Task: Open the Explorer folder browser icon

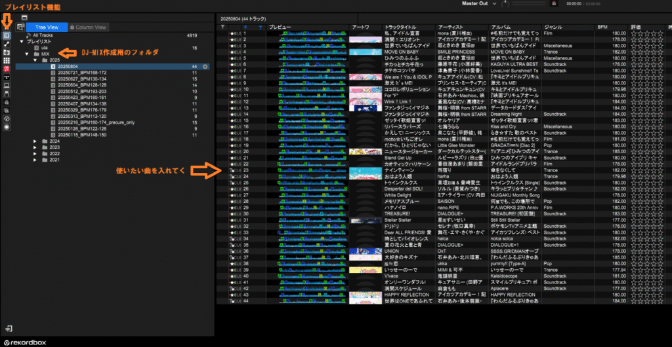Action: (x=7, y=52)
